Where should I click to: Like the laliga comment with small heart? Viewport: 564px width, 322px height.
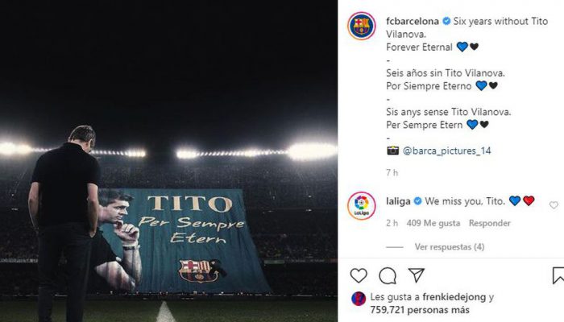(554, 205)
